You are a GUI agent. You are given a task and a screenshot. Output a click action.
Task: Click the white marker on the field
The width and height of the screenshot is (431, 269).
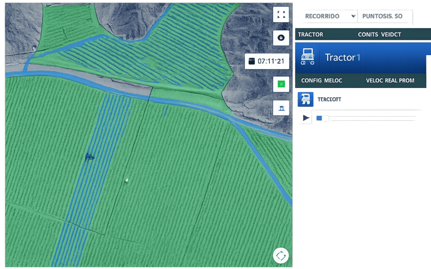[126, 181]
